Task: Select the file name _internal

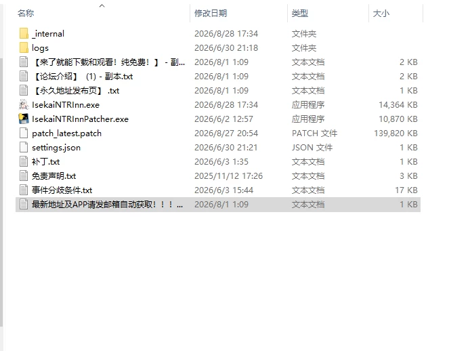Action: [48, 34]
